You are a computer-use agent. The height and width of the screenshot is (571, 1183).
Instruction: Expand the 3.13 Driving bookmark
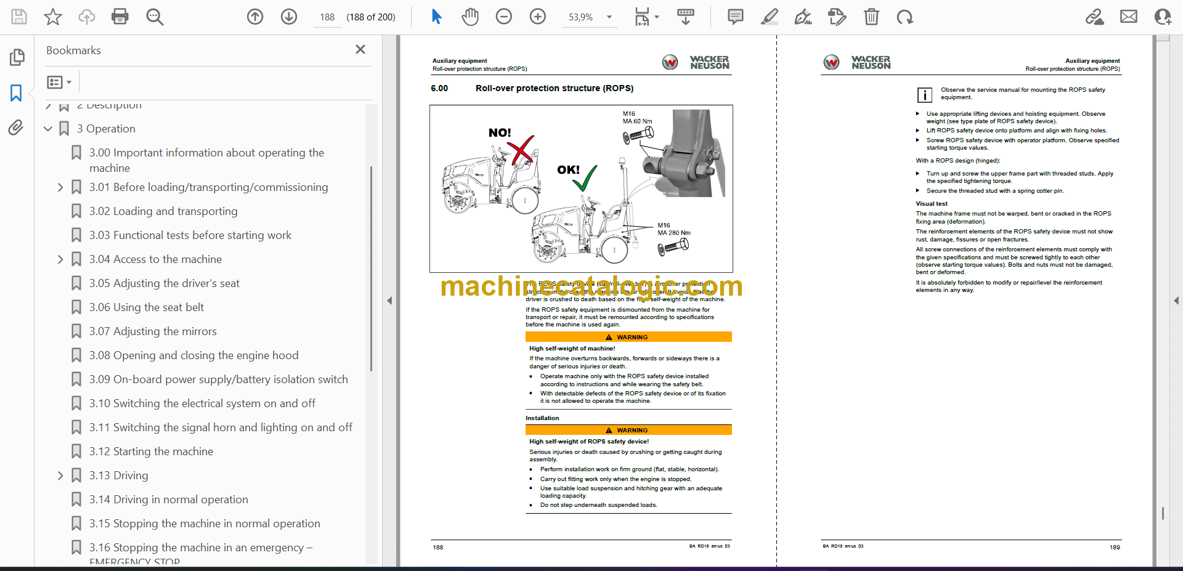click(x=60, y=476)
